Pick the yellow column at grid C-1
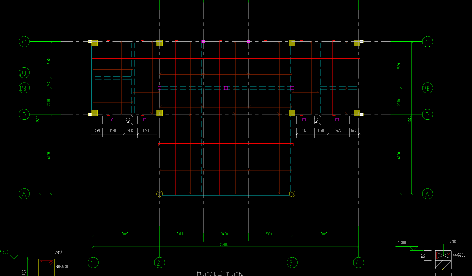Screen dimensions: 472x276 [x=94, y=43]
